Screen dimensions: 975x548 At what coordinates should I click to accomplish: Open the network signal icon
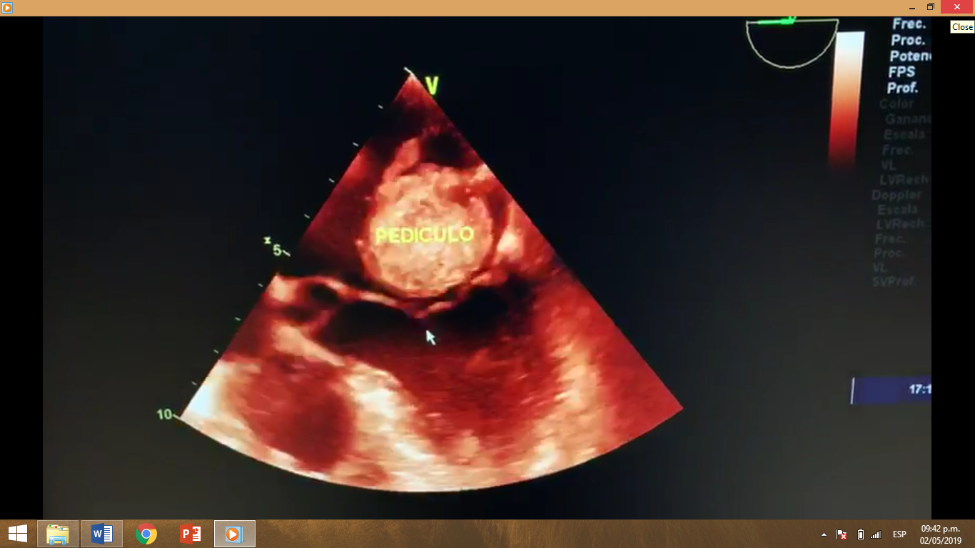[x=876, y=534]
